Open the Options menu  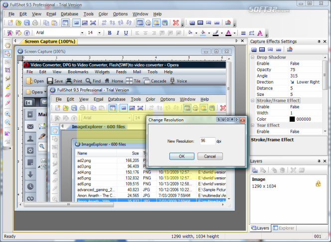[120, 14]
